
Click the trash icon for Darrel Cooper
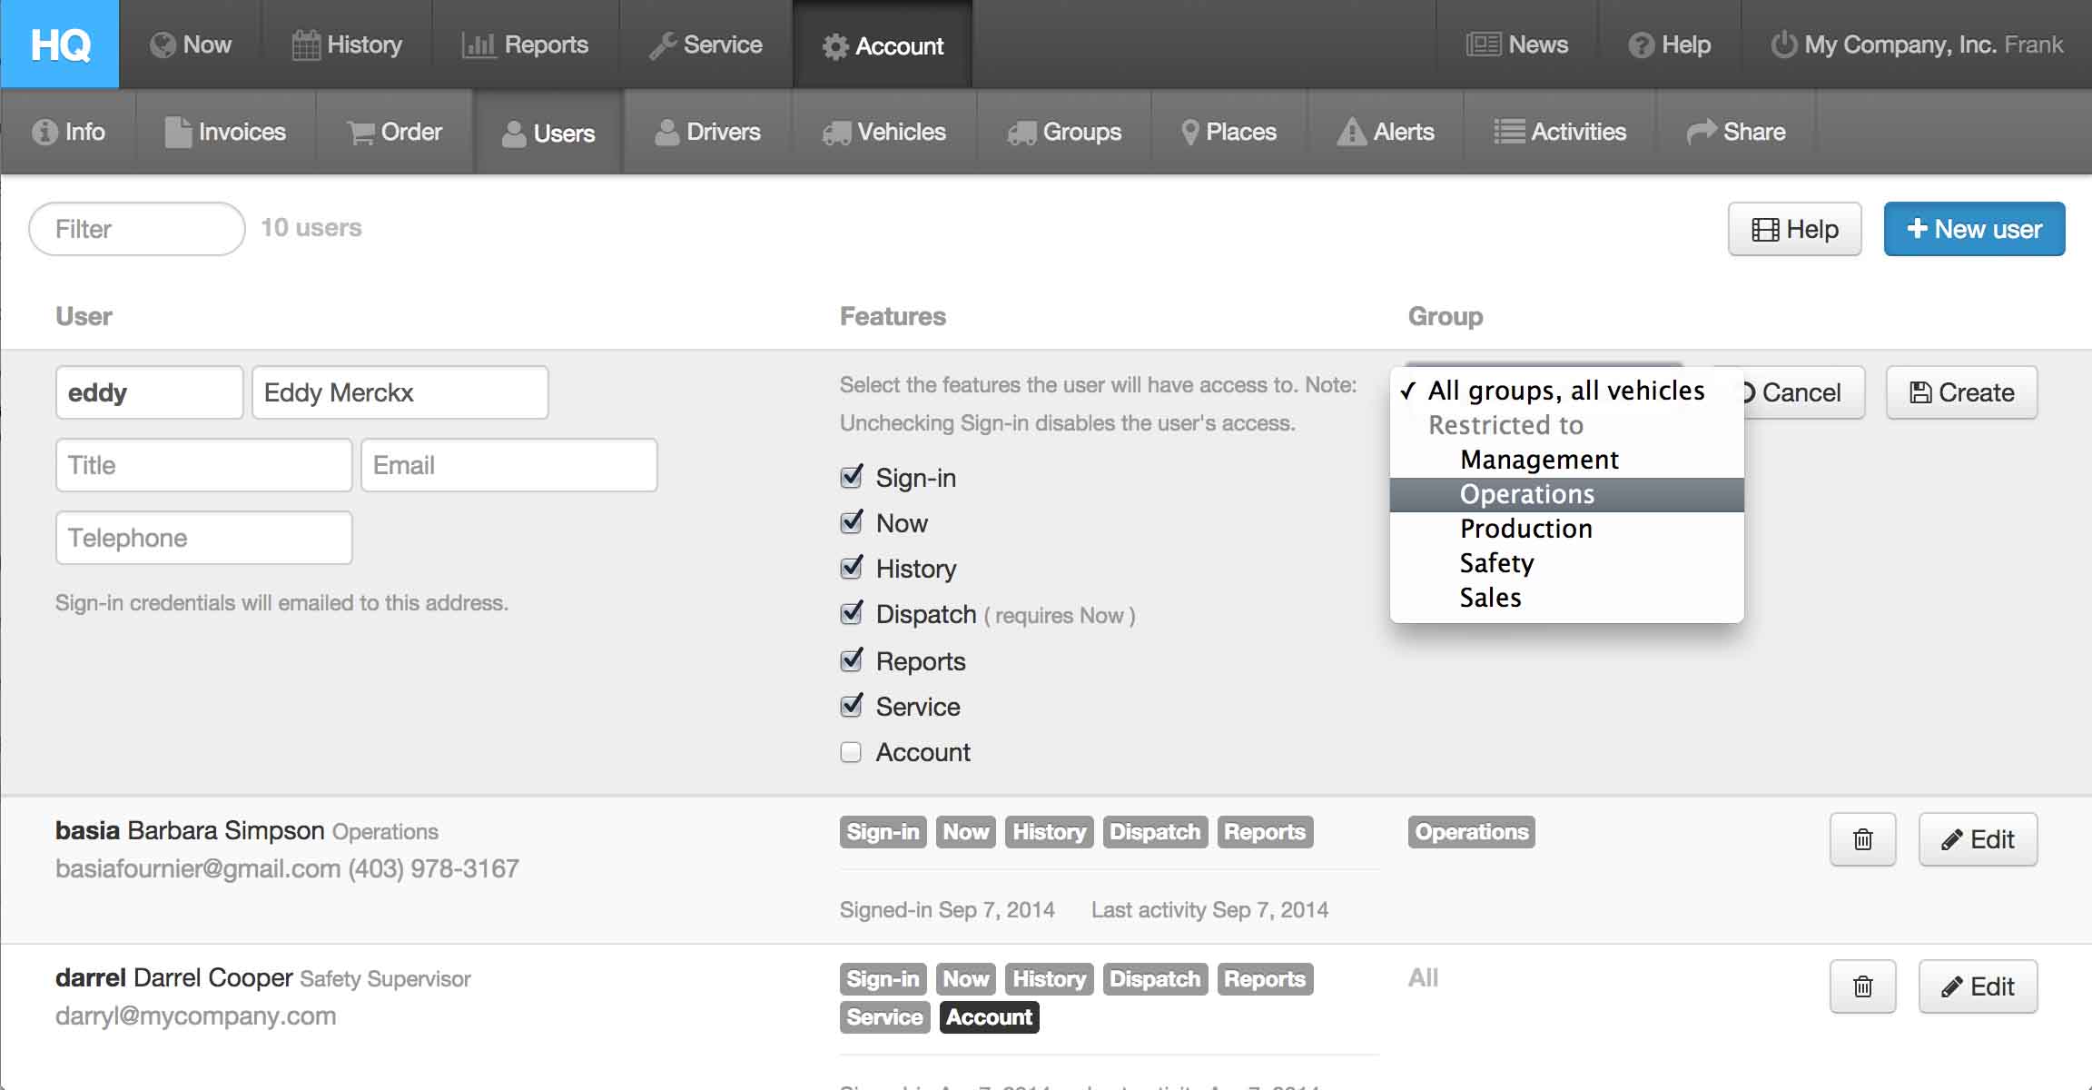click(1862, 986)
